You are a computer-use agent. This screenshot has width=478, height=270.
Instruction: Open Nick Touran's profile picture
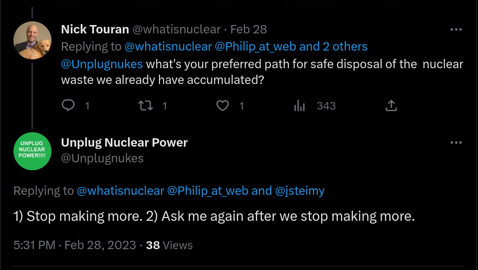pos(32,40)
